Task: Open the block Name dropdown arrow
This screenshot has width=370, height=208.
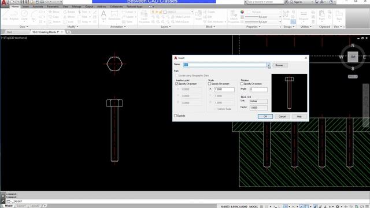Action: (268, 65)
